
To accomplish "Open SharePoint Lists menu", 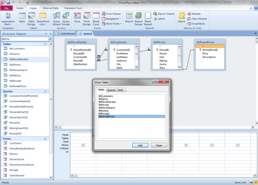I will 43,19.
